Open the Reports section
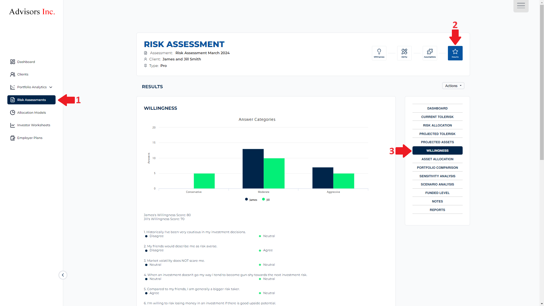Viewport: 544px width, 306px height. point(437,210)
